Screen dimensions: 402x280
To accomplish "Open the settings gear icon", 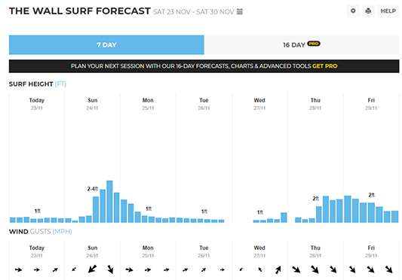I will [353, 11].
